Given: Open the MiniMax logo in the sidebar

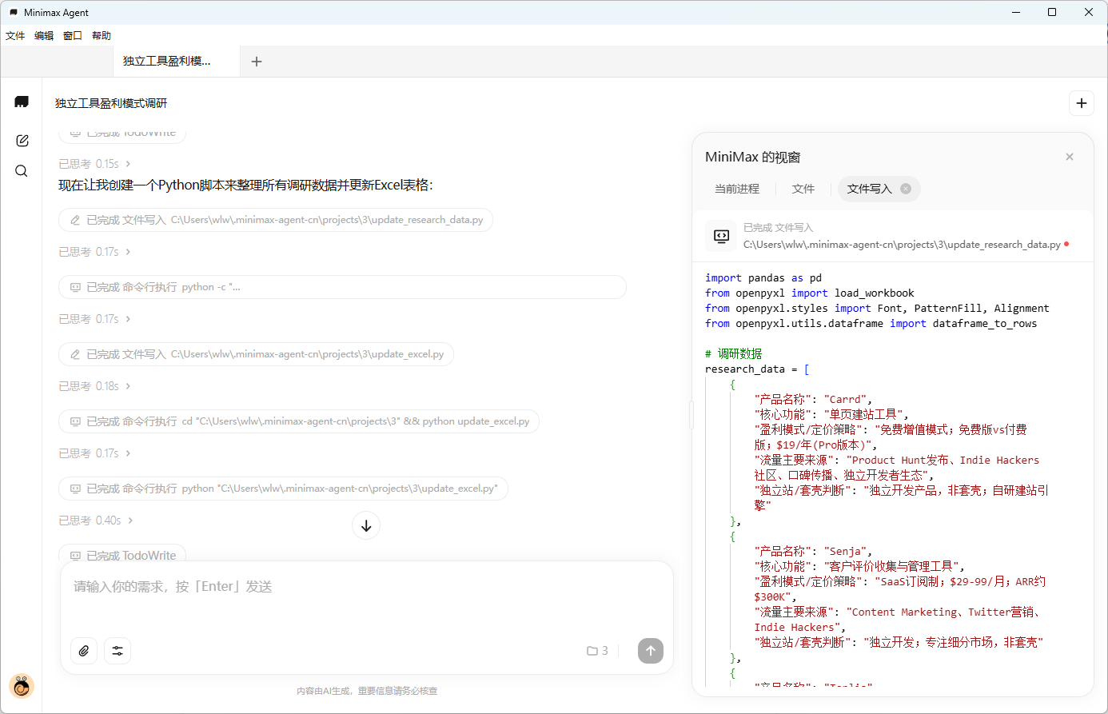Looking at the screenshot, I should pyautogui.click(x=22, y=102).
